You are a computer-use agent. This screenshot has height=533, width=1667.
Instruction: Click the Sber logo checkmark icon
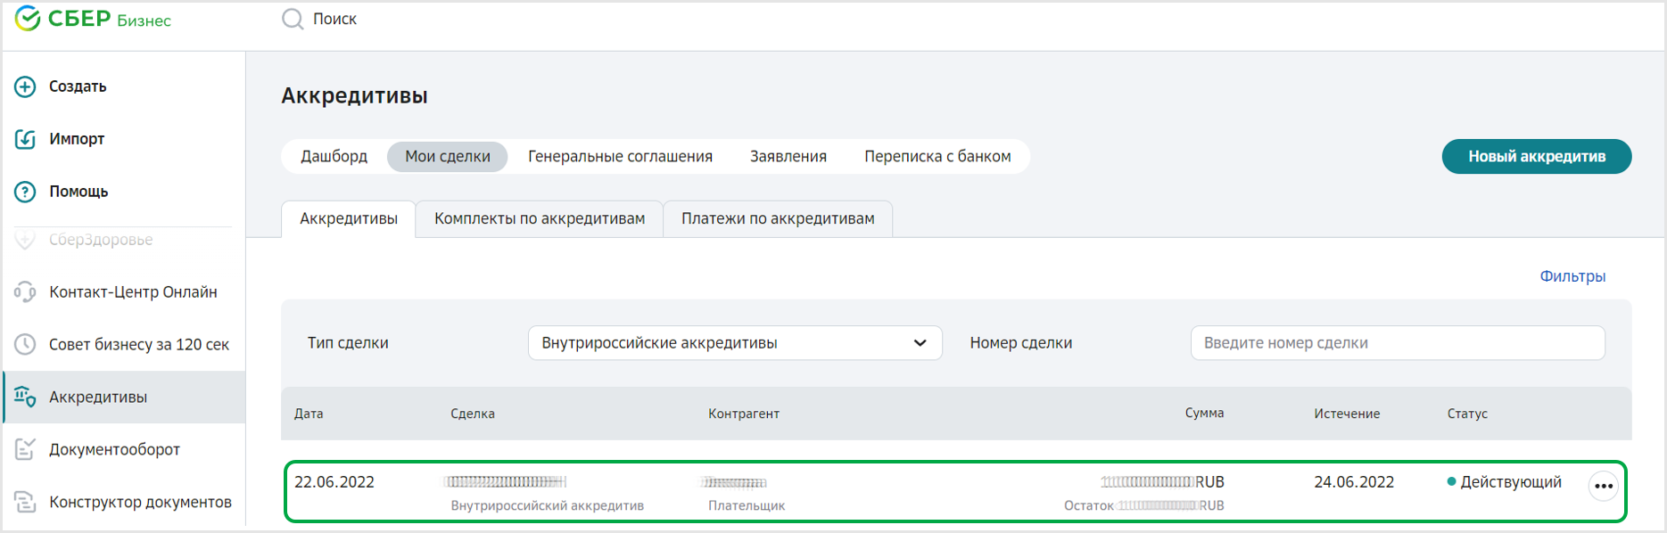click(x=28, y=19)
